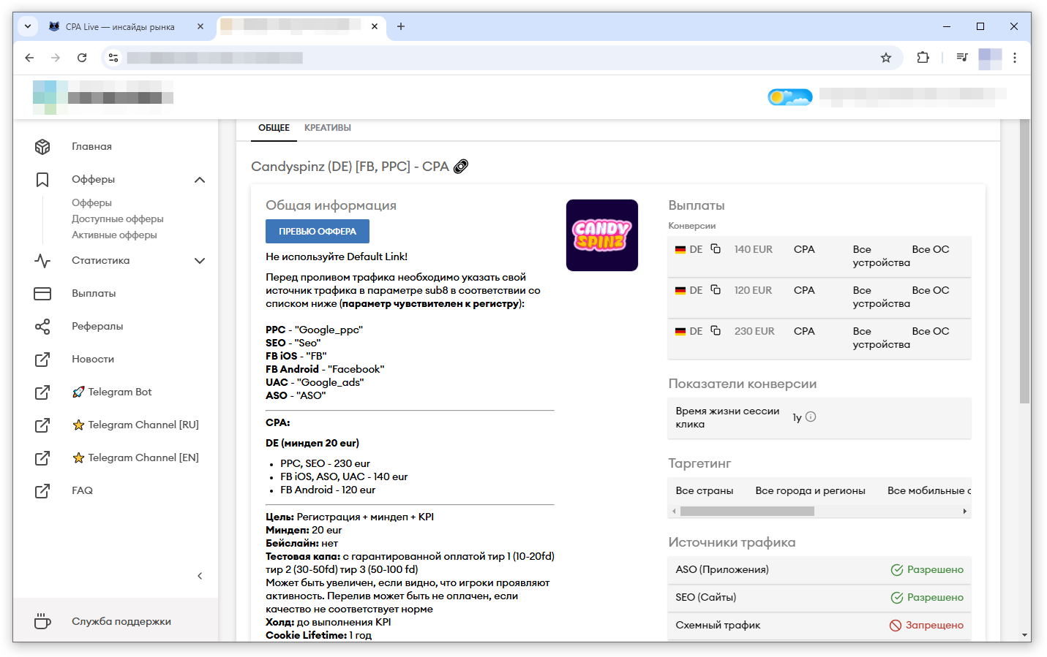This screenshot has height=657, width=1047.
Task: Open the Chrome three-dot menu
Action: (1015, 58)
